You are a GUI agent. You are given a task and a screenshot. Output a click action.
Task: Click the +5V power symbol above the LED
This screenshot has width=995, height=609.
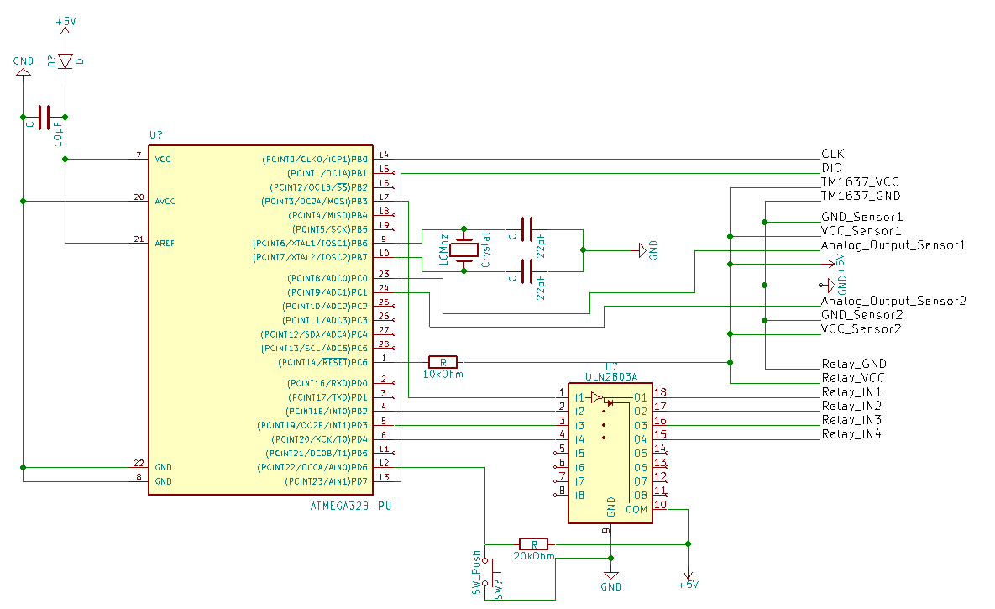point(65,25)
